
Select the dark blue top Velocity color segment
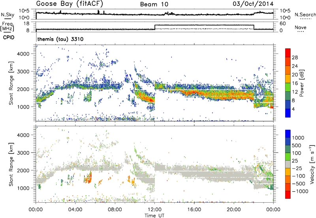(288, 134)
